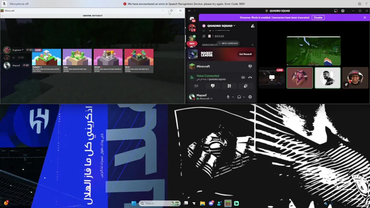Start an activity from voice panel
This screenshot has width=370, height=208.
coord(229,86)
